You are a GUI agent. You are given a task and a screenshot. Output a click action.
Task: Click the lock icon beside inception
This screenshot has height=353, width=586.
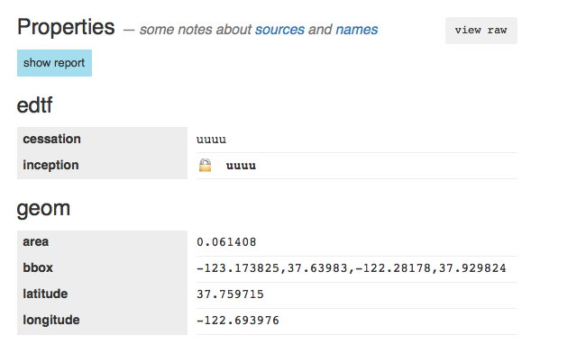coord(205,165)
